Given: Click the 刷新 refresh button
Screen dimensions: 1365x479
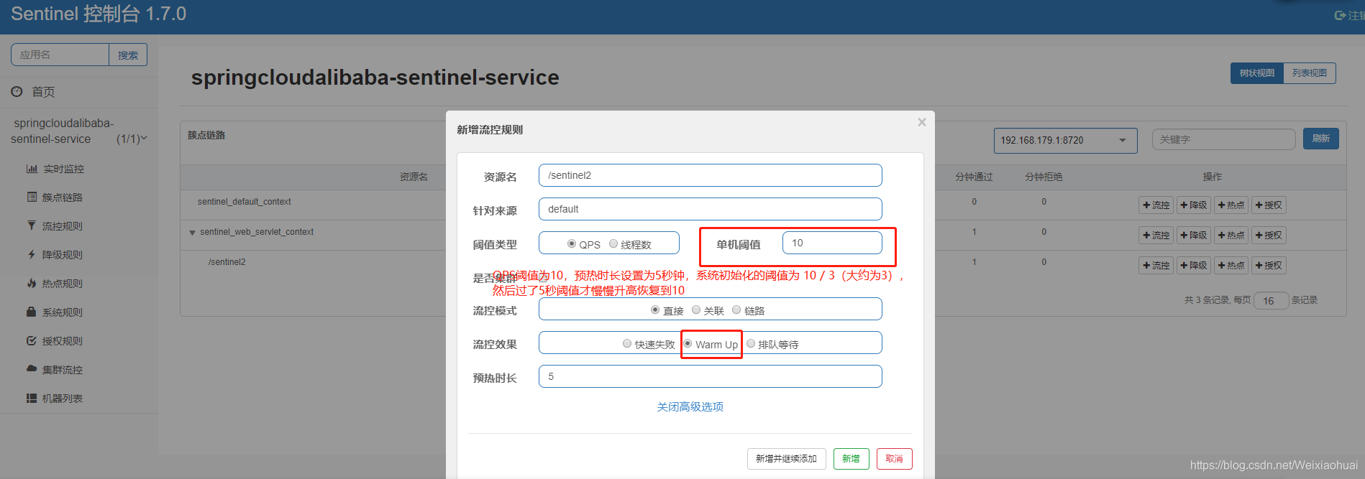Looking at the screenshot, I should click(x=1321, y=139).
